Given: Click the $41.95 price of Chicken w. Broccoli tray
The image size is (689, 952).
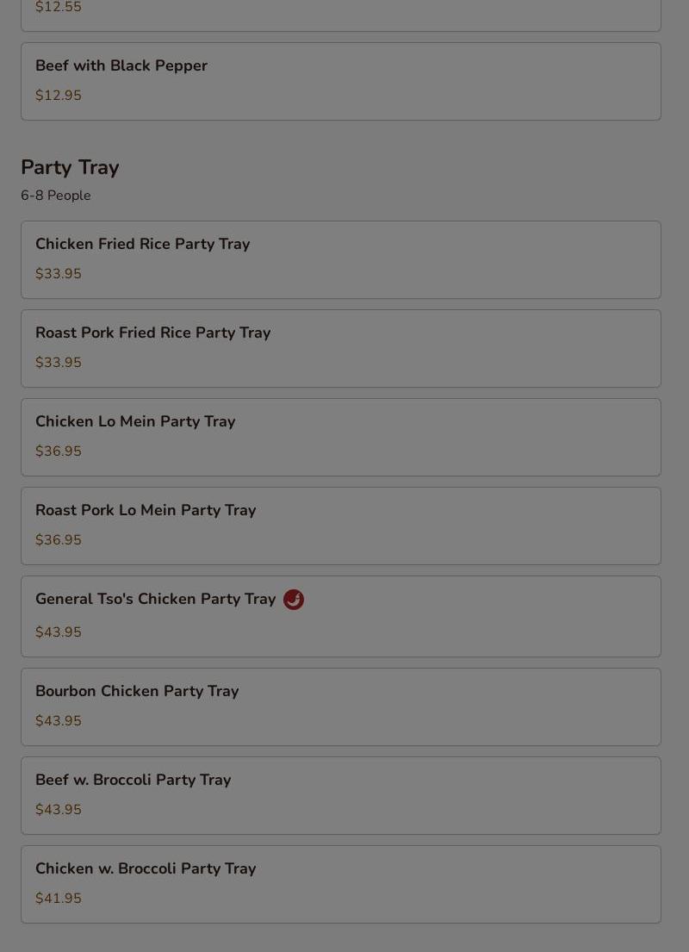Looking at the screenshot, I should pos(59,899).
